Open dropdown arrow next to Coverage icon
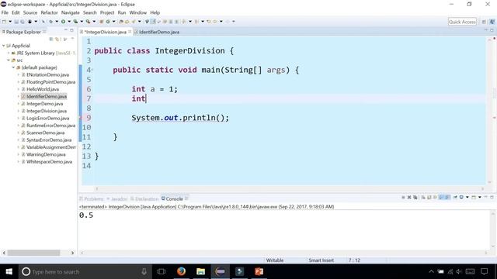 (x=82, y=22)
